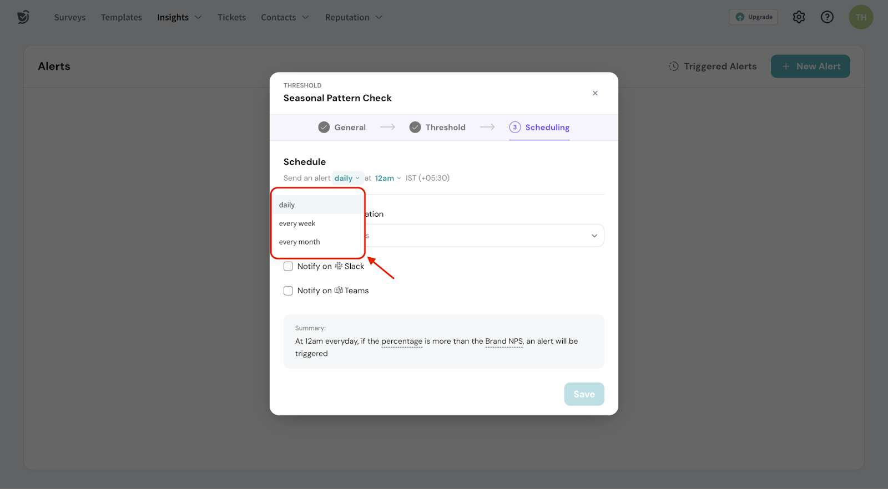Select the "every month" frequency option
The width and height of the screenshot is (888, 489).
pos(300,242)
